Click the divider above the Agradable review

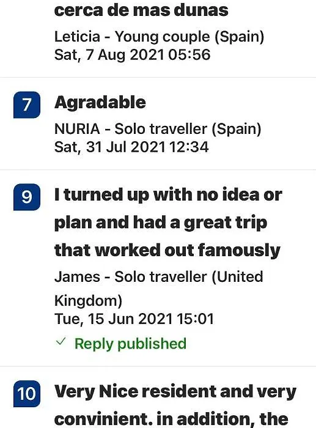click(x=158, y=78)
